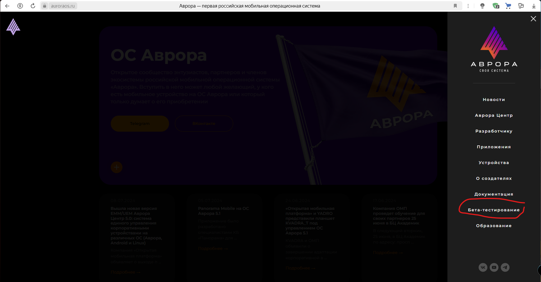The height and width of the screenshot is (282, 541).
Task: Open the Приложения menu item
Action: click(x=494, y=147)
